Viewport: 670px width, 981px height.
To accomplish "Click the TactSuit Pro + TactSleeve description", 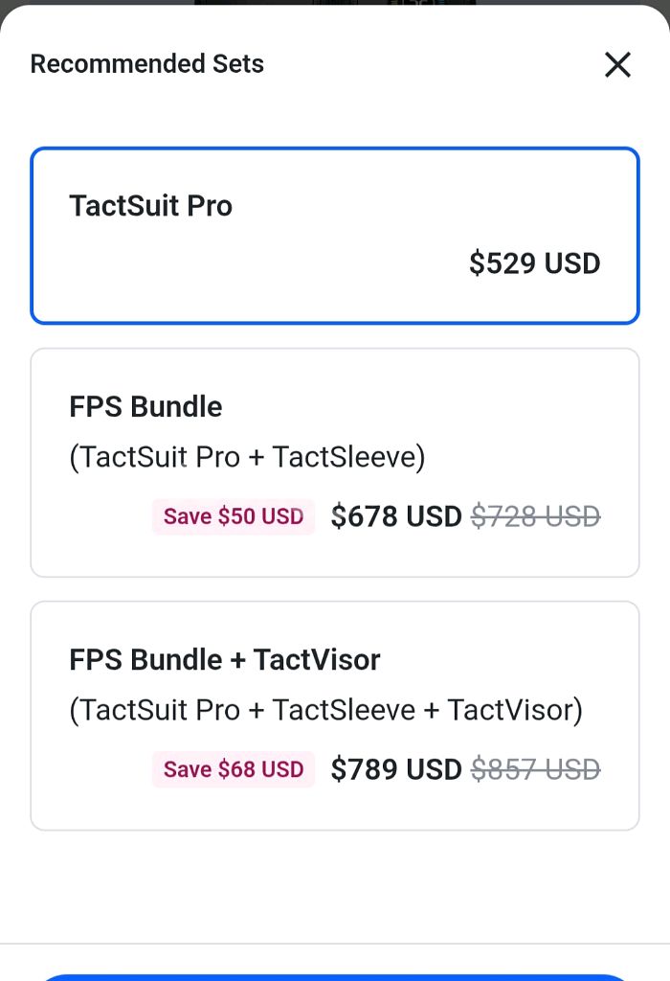I will (247, 457).
